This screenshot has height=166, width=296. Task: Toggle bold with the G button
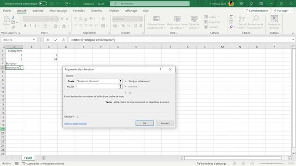tap(25, 26)
